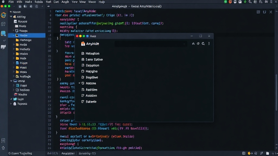Click the leftmost green menu bar tray icon

click(225, 2)
